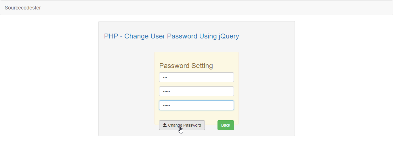This screenshot has height=151, width=393.
Task: Click the masked dots in the first field
Action: (165, 77)
